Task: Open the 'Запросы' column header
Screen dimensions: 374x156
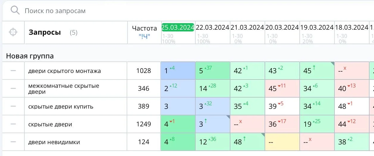Action: pyautogui.click(x=45, y=32)
